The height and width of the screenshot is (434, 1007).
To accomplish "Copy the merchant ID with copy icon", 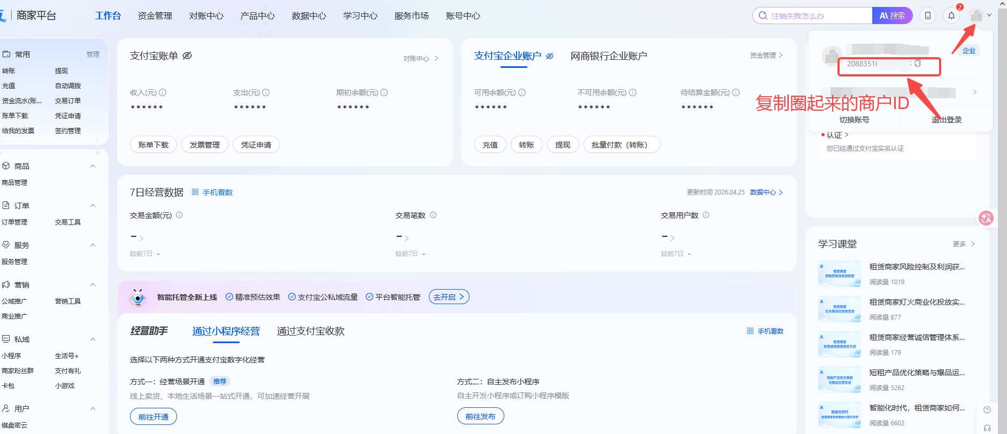I will click(918, 64).
